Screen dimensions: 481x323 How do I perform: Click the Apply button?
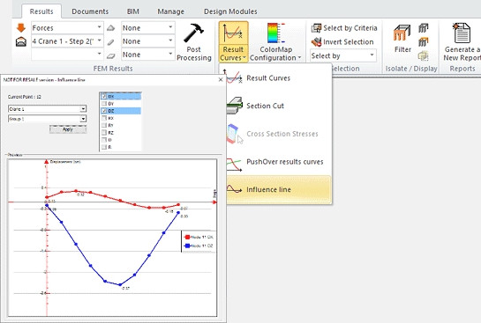tap(68, 129)
